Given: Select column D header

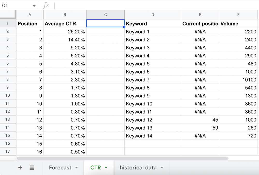Looking at the screenshot, I should pos(153,15).
